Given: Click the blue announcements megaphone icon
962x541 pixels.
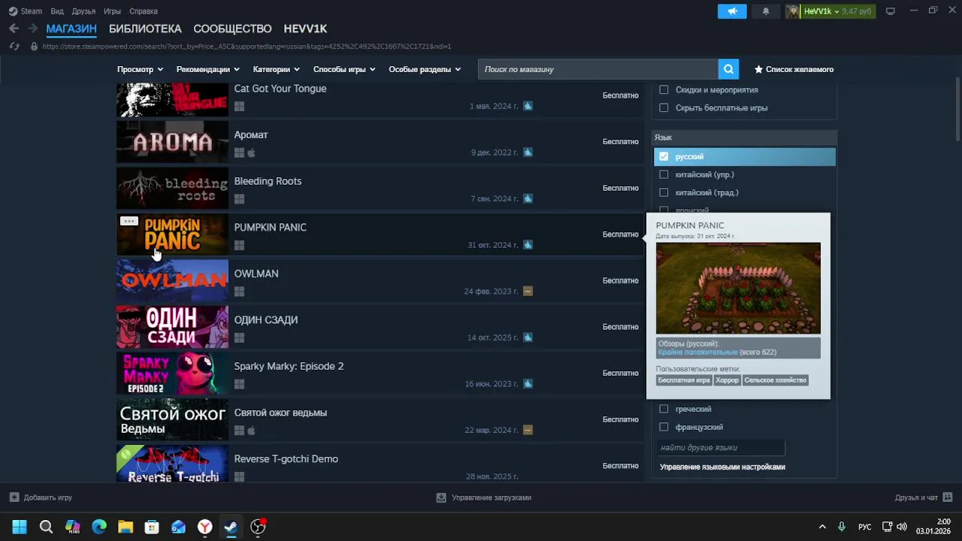Looking at the screenshot, I should pos(732,11).
